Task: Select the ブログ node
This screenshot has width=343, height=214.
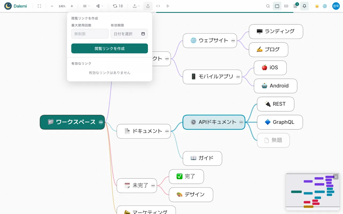Action: click(269, 49)
